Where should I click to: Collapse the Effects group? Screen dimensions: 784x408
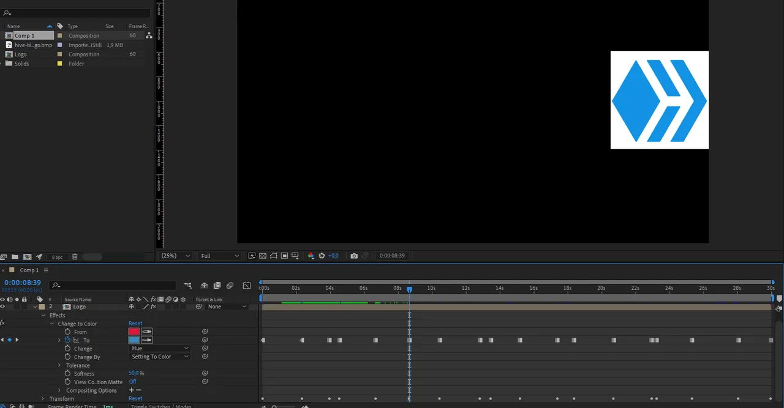point(43,315)
